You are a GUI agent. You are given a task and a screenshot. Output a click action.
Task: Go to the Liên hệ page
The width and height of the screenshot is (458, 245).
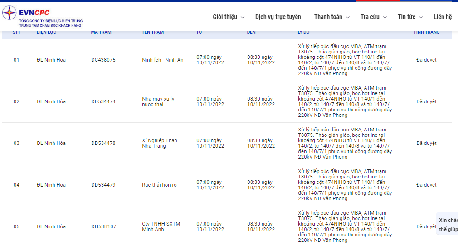pyautogui.click(x=443, y=17)
